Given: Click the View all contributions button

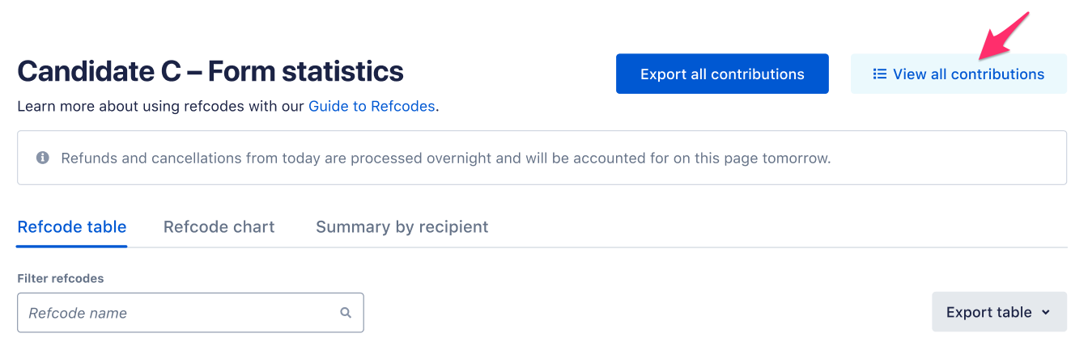Looking at the screenshot, I should point(958,74).
